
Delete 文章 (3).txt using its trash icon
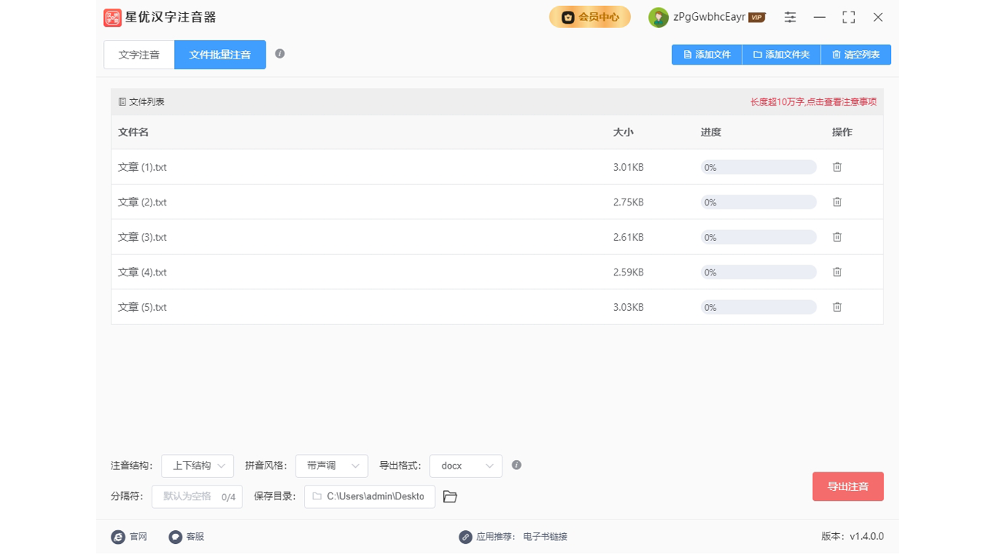[x=837, y=237]
